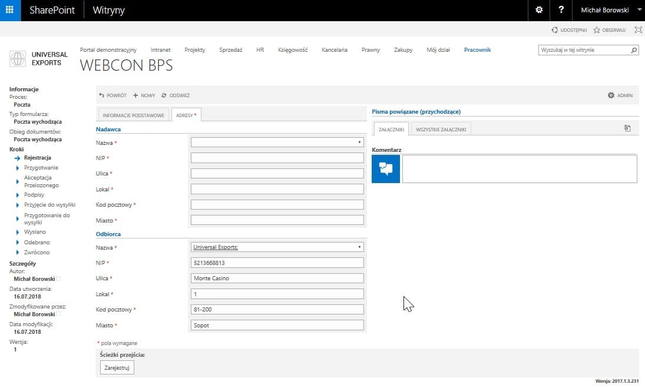
Task: Expand Michał Borowski account menu arrow
Action: click(x=640, y=10)
